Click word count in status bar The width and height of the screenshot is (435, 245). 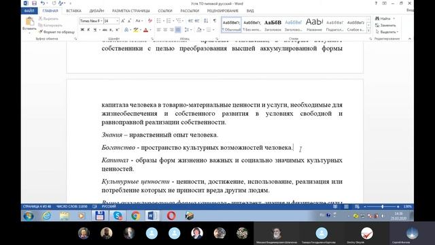point(71,206)
